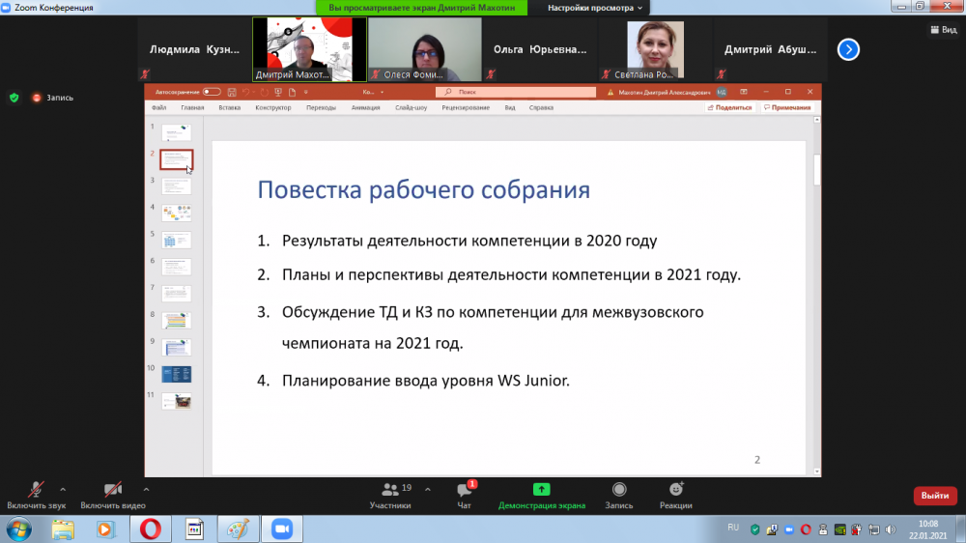966x543 pixels.
Task: Open the Участники participants panel
Action: (390, 490)
